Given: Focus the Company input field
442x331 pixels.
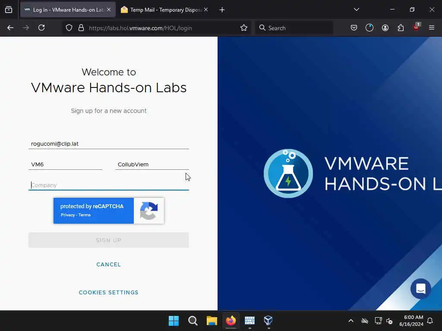Looking at the screenshot, I should point(108,185).
